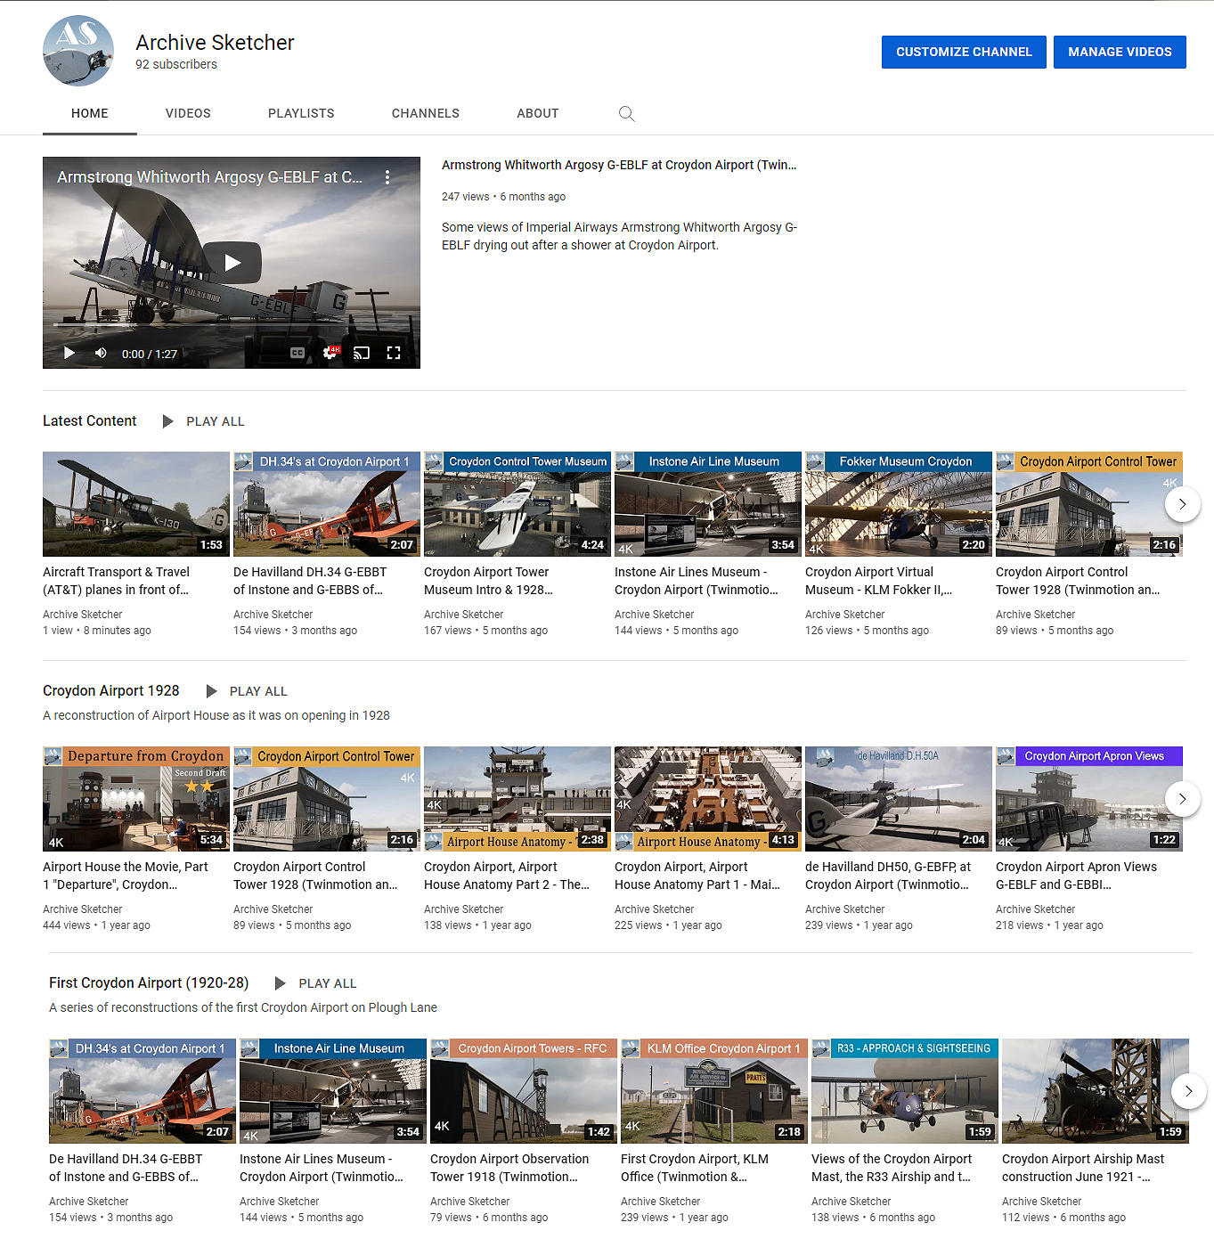The width and height of the screenshot is (1214, 1247).
Task: Open Croydon Airport Apron Views thumbnail 1:22
Action: (1089, 799)
